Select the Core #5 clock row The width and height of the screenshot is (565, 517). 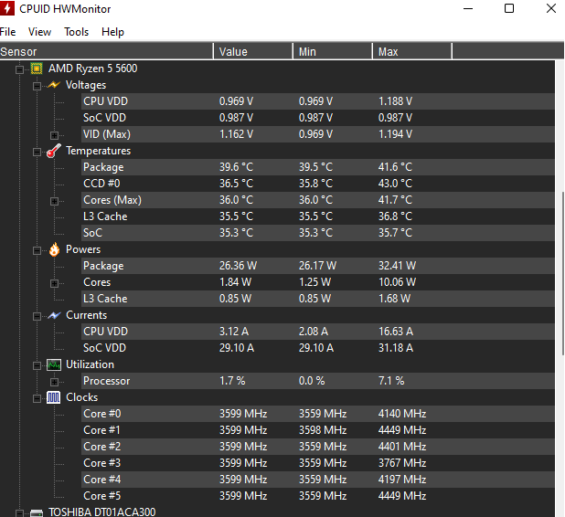[x=318, y=496]
